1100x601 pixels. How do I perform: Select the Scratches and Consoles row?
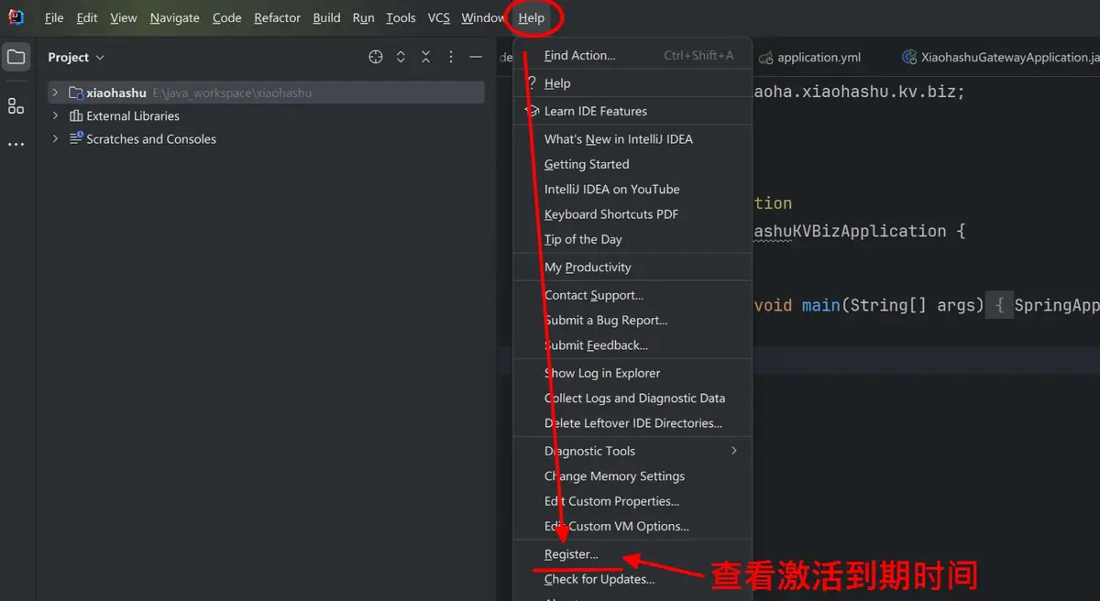click(x=266, y=138)
